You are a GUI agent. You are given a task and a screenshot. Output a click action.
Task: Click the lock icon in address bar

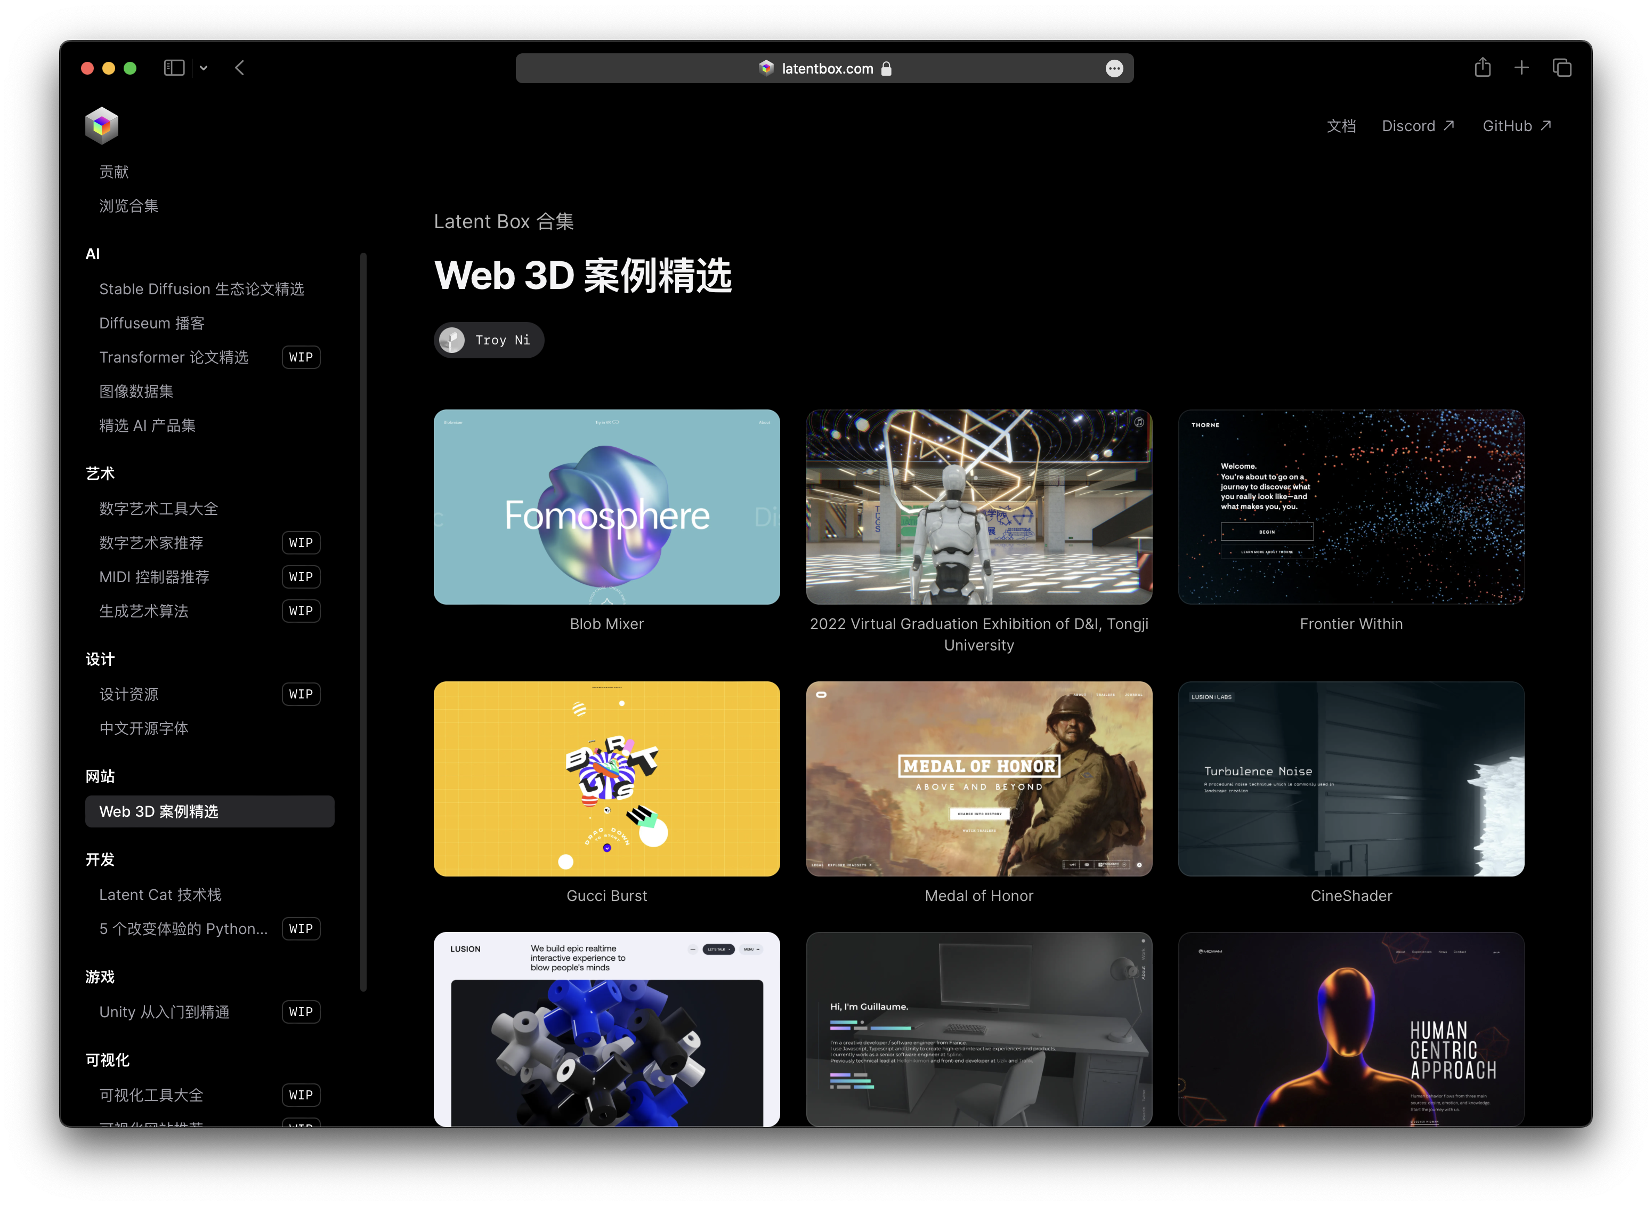pos(886,69)
